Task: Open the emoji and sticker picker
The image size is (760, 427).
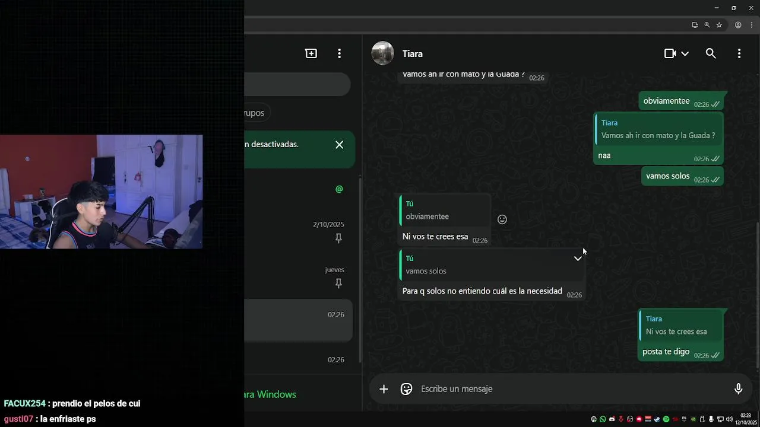Action: (406, 389)
